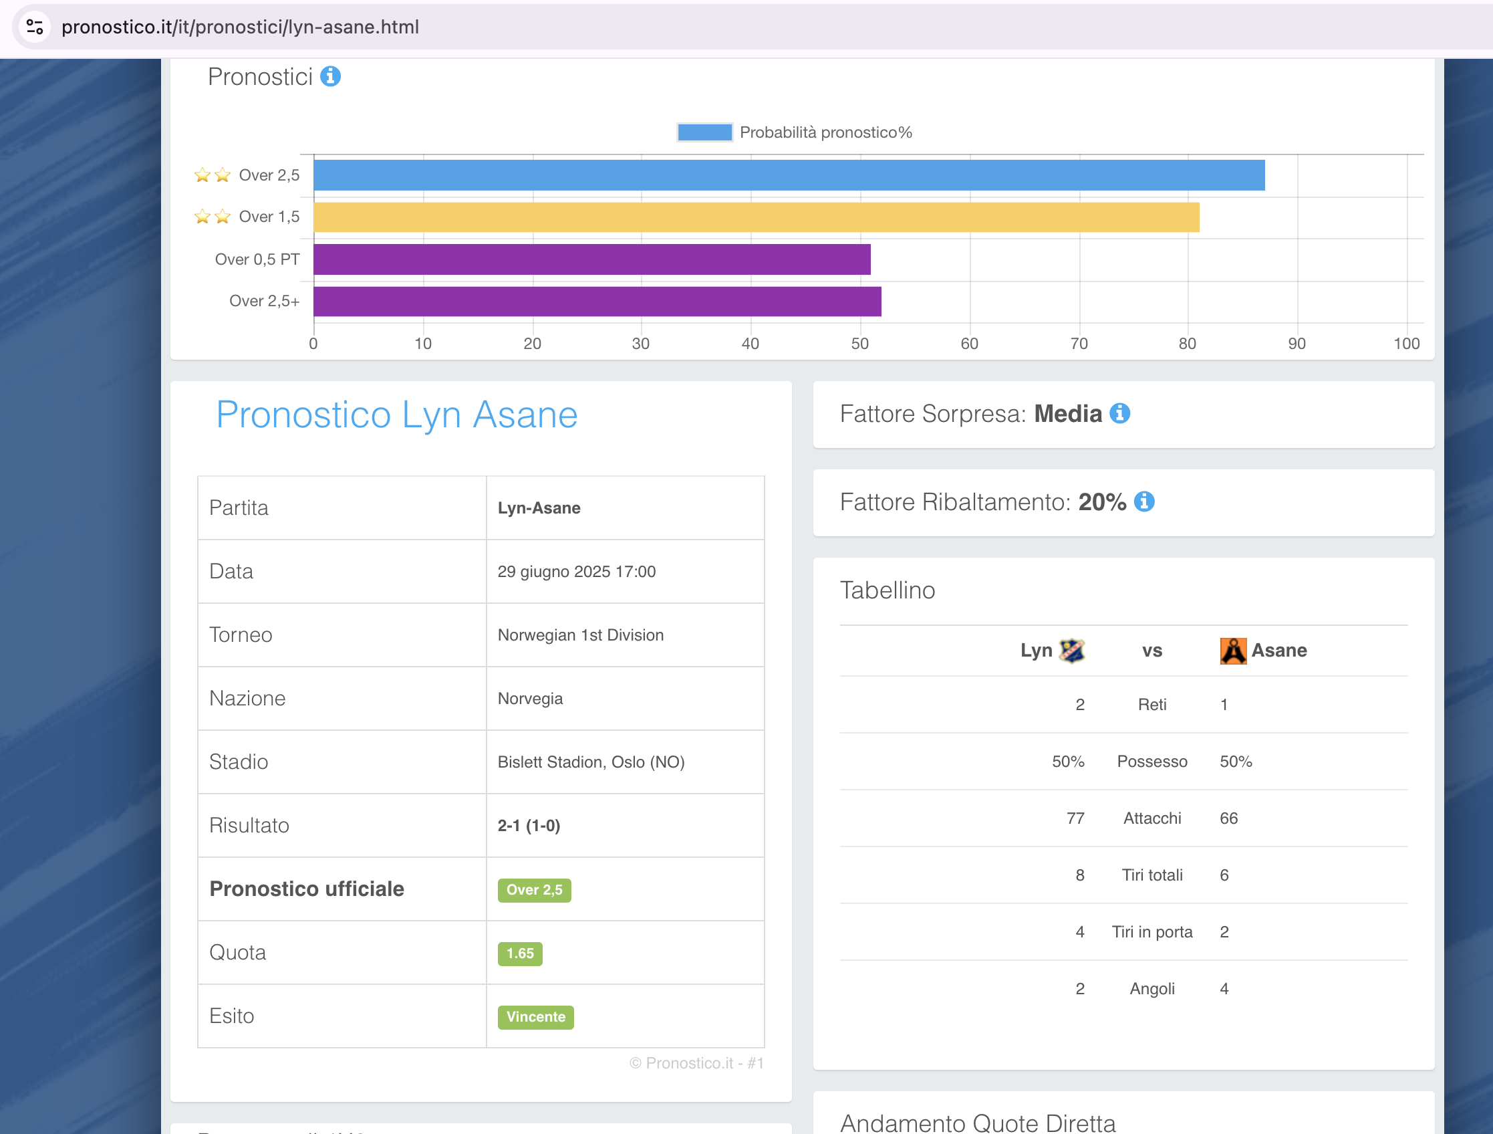Click the 'Angoli' stat label
This screenshot has height=1134, width=1493.
1152,989
